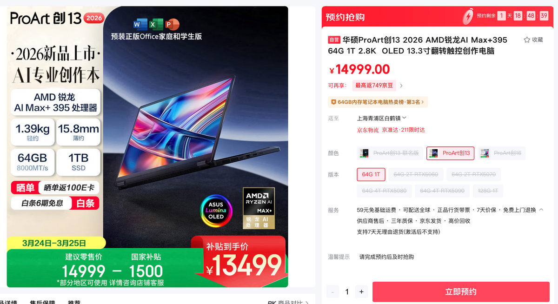The width and height of the screenshot is (558, 304).
Task: Open the 推荐 tab
Action: pos(74,302)
